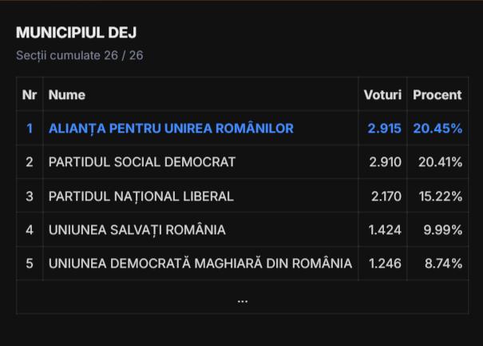
Task: Expand the ellipsis row for more parties
Action: pos(242,300)
